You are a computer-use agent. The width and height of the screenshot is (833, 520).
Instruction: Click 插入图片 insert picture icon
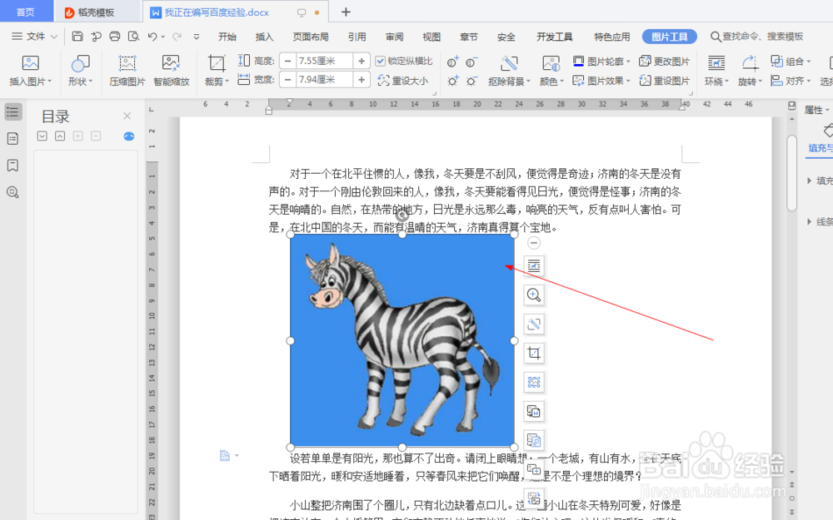point(30,63)
